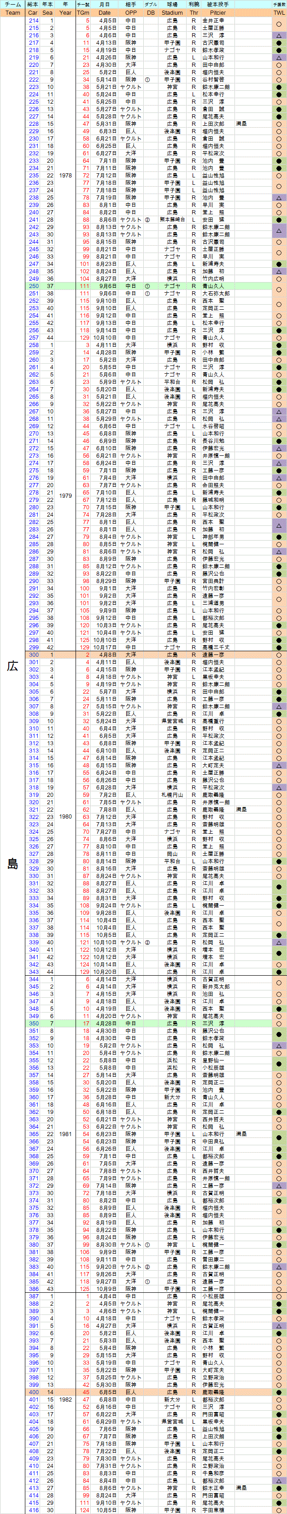Click pitcher name 宇田東植
Viewport: 287px width, 1514px height.
(x=213, y=1510)
